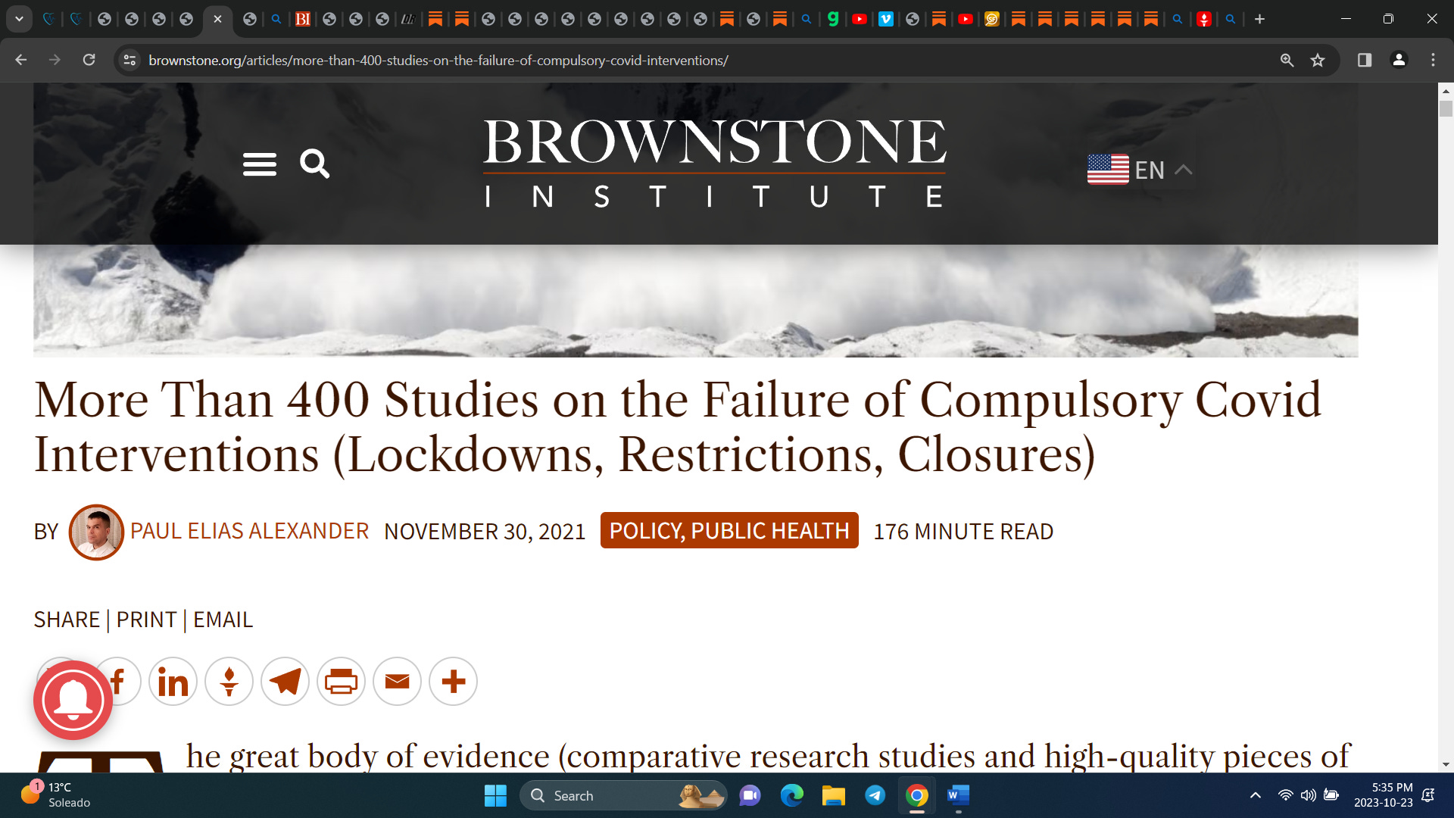Share article via Telegram icon
Viewport: 1454px width, 818px height.
285,682
